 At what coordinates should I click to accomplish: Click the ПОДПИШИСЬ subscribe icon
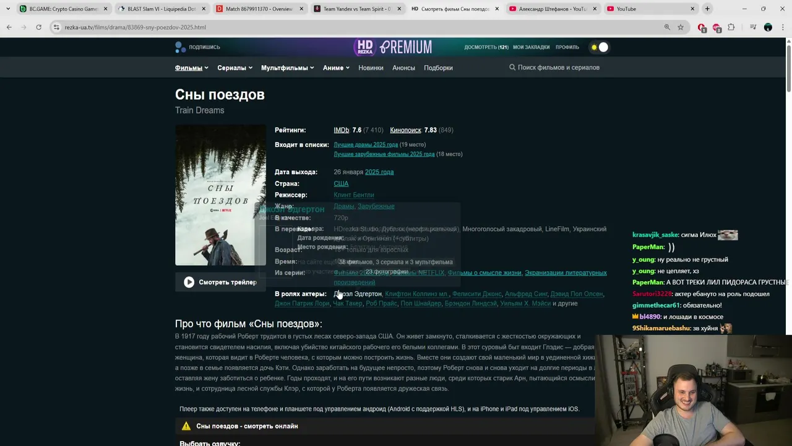point(180,47)
